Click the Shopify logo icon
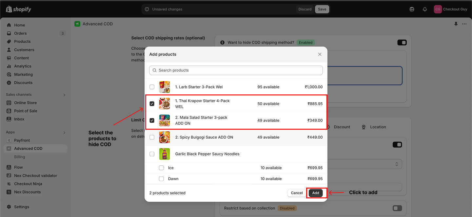Screen dimensions: 472x217 (9, 9)
